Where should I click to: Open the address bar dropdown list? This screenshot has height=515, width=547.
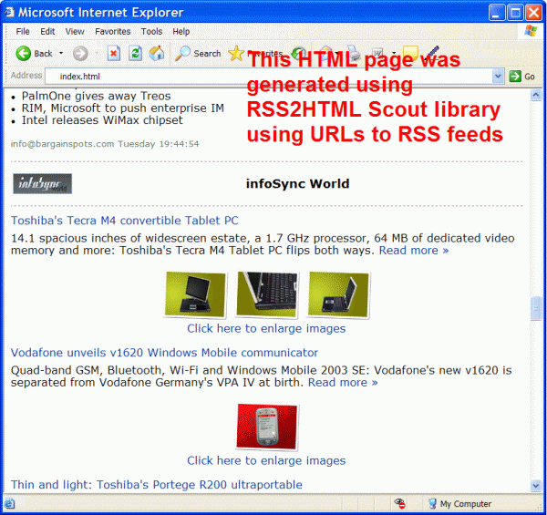point(498,76)
